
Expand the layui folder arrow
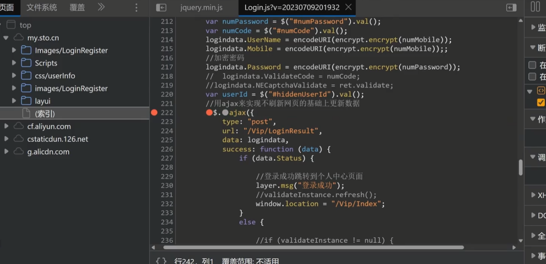(14, 101)
